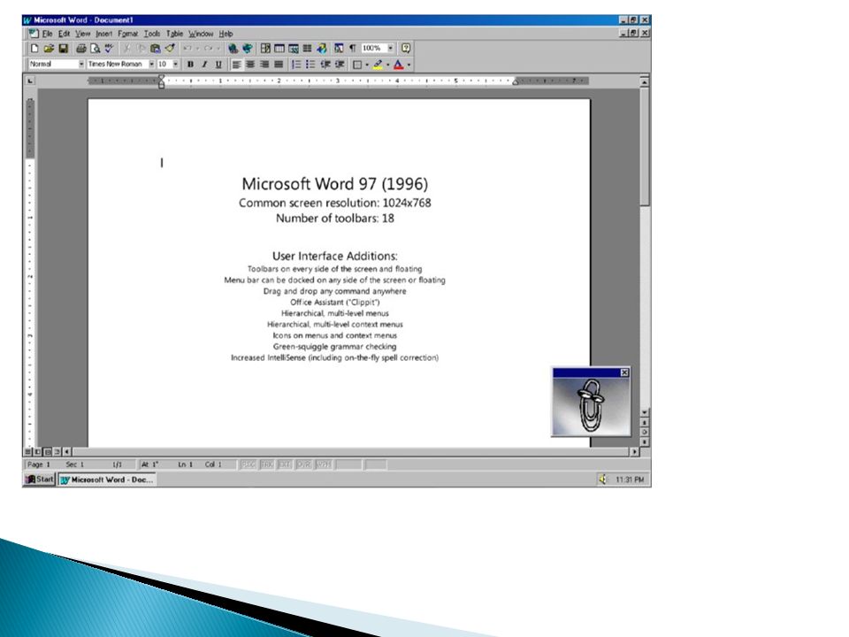The image size is (849, 637).
Task: Show the Document Map
Action: (x=339, y=48)
